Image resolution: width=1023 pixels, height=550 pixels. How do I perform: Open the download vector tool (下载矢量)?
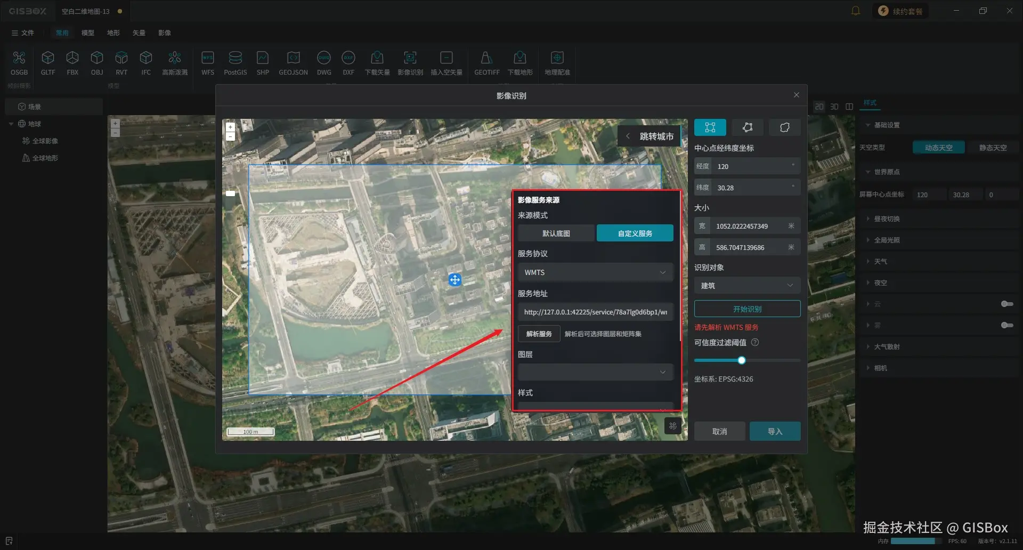(x=377, y=63)
